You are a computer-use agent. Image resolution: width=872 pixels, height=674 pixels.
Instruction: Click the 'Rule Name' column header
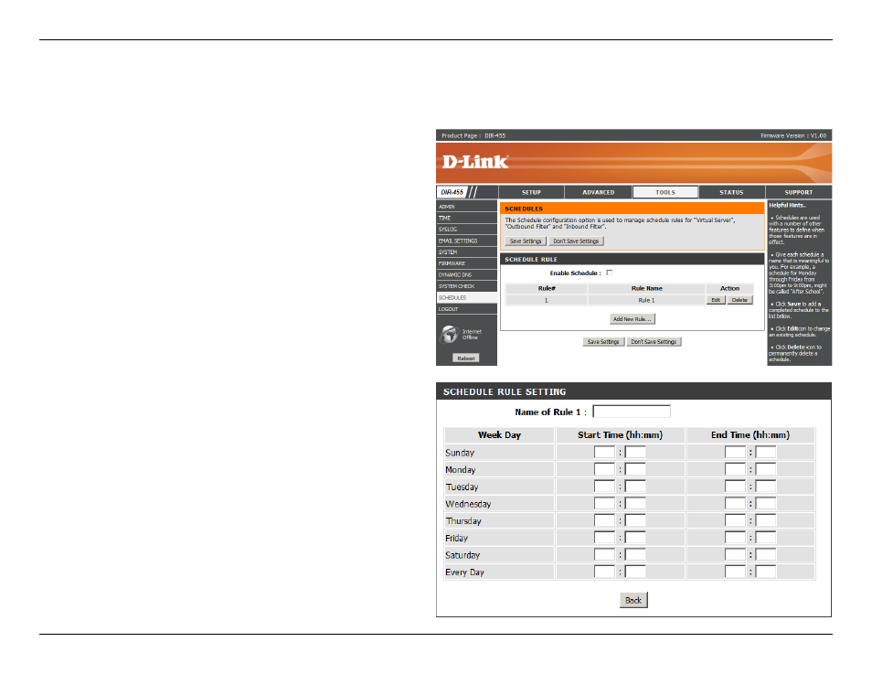(x=646, y=288)
